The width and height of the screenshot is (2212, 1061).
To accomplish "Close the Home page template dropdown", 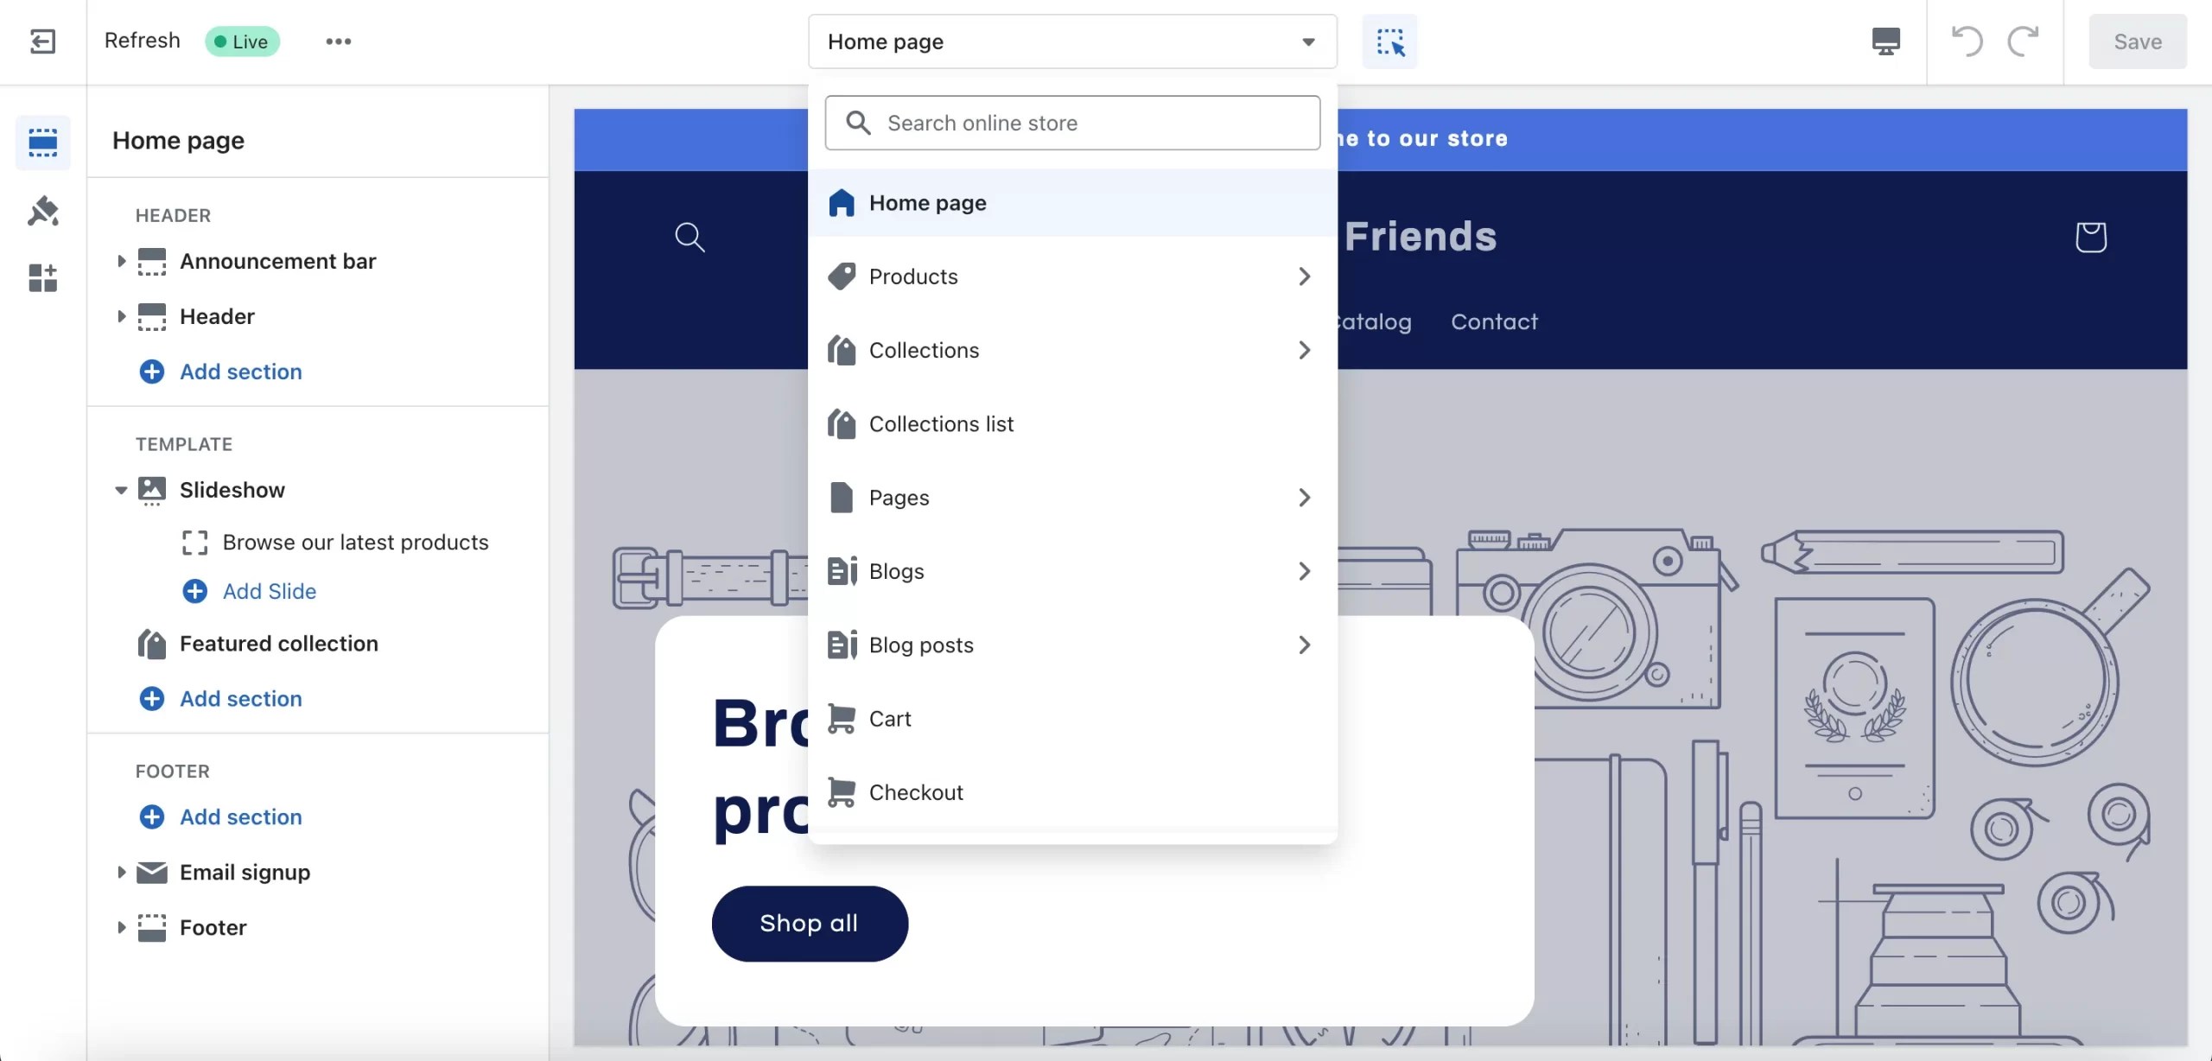I will pos(1071,41).
